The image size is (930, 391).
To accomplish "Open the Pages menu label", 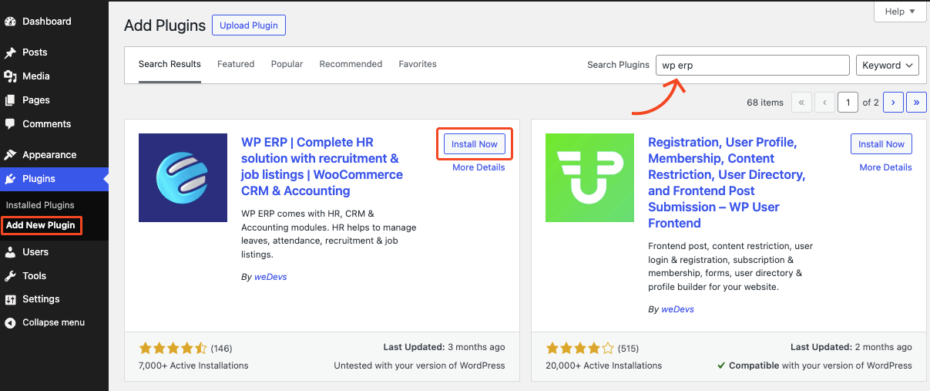I will [x=36, y=100].
